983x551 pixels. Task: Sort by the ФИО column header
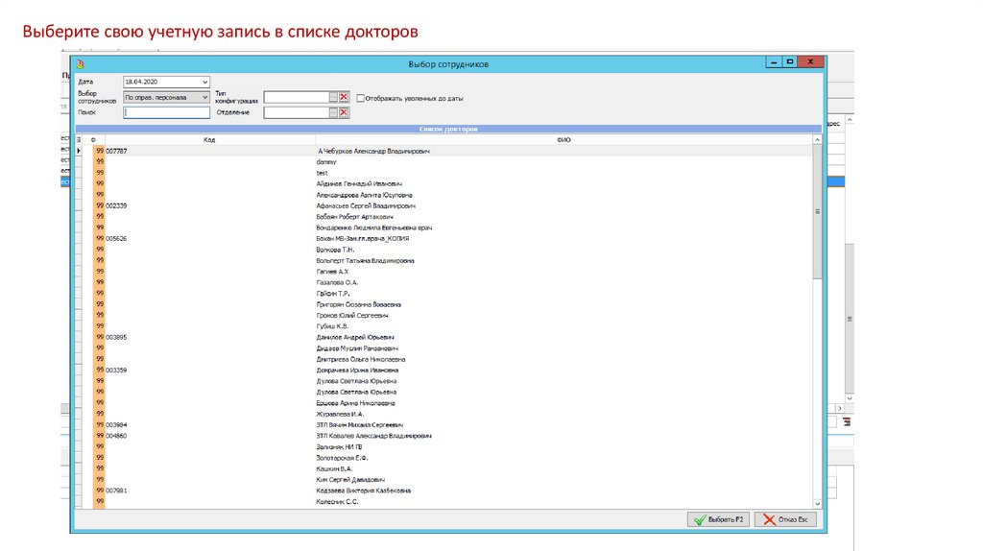click(x=563, y=140)
